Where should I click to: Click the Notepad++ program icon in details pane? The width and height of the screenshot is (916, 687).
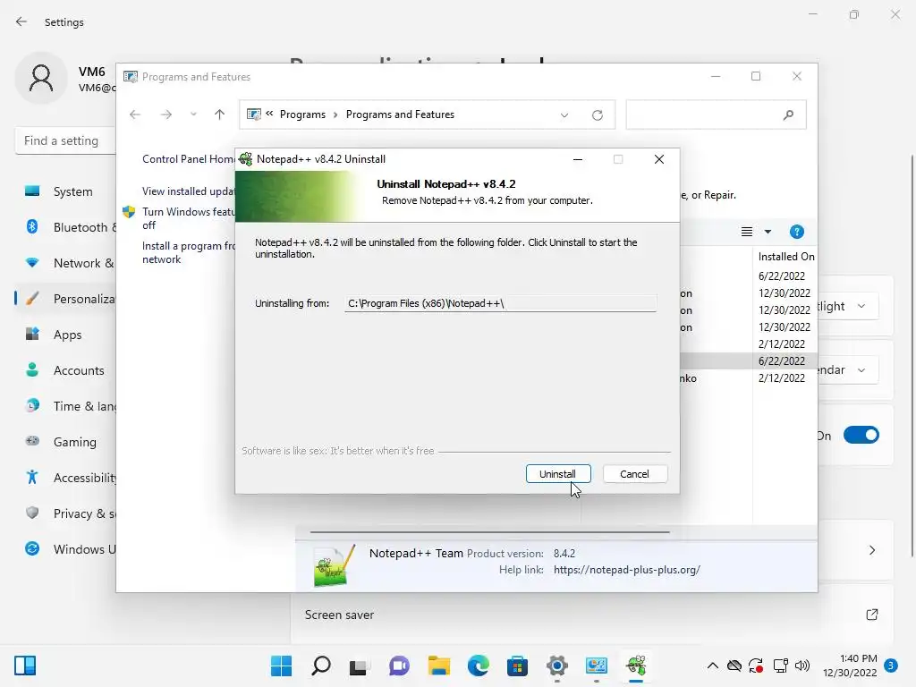335,565
